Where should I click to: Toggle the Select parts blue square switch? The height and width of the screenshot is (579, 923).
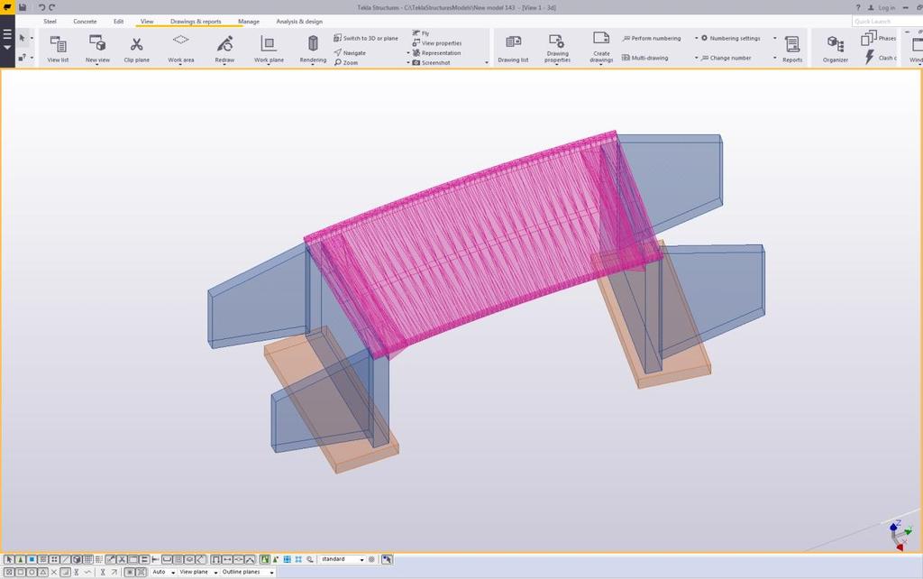click(x=32, y=559)
